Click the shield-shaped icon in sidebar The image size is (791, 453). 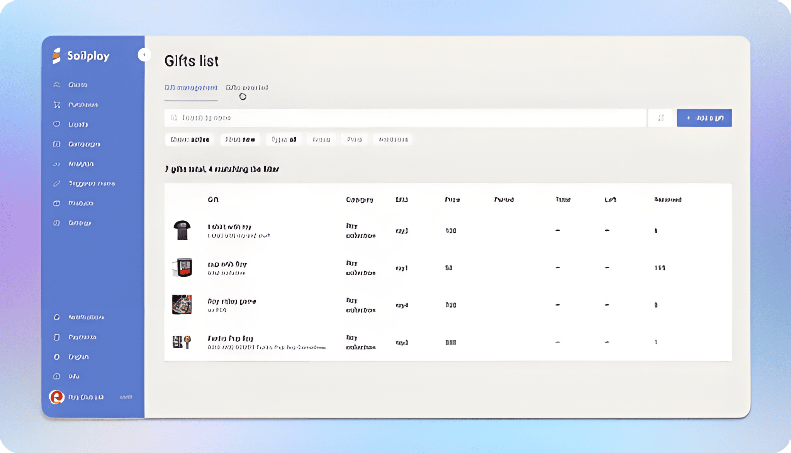click(57, 124)
